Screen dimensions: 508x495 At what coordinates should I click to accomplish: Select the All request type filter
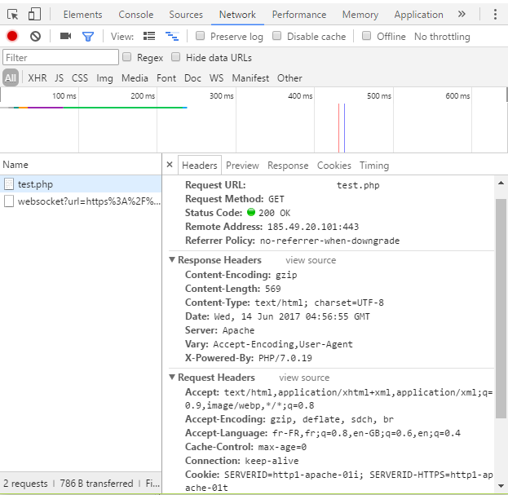pos(11,78)
